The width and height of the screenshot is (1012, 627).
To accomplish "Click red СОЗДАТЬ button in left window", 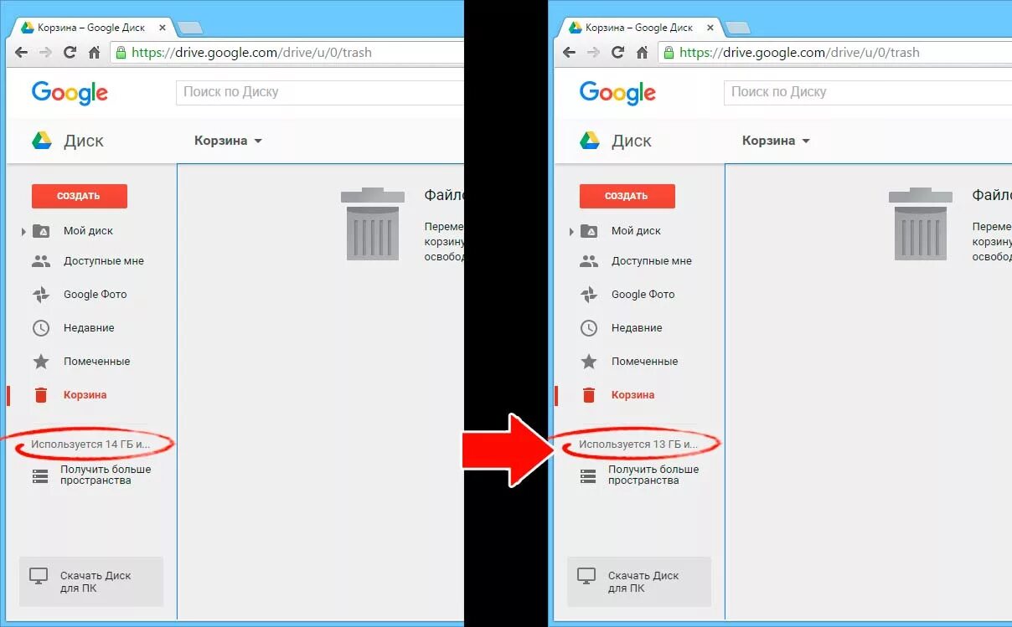I will point(79,196).
